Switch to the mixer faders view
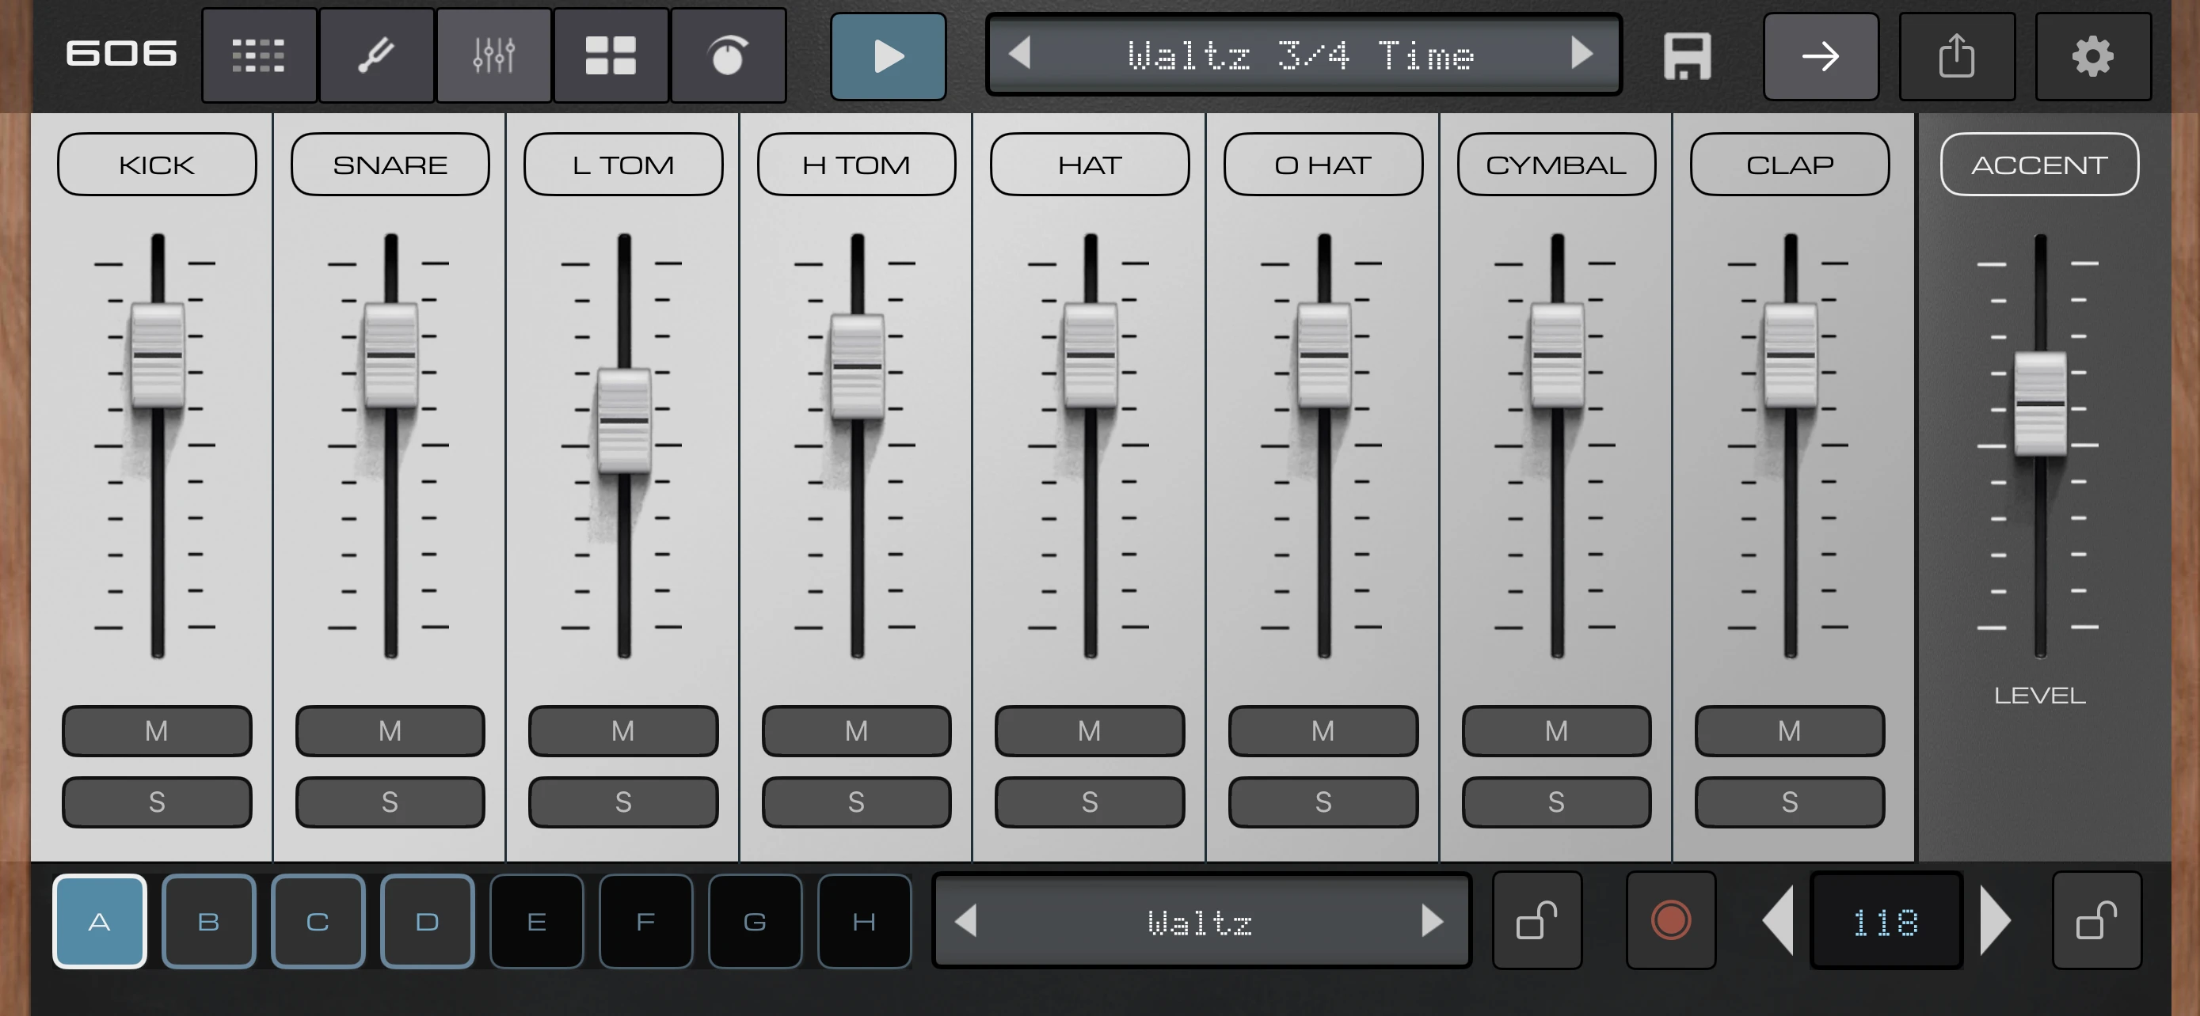Image resolution: width=2200 pixels, height=1016 pixels. click(493, 55)
